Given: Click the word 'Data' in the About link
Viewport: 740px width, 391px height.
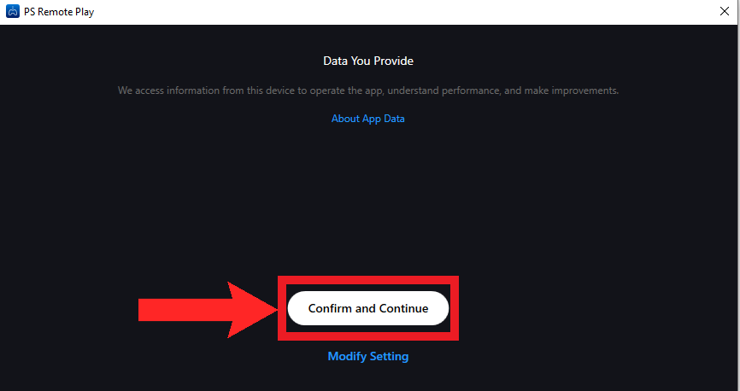Looking at the screenshot, I should 394,119.
